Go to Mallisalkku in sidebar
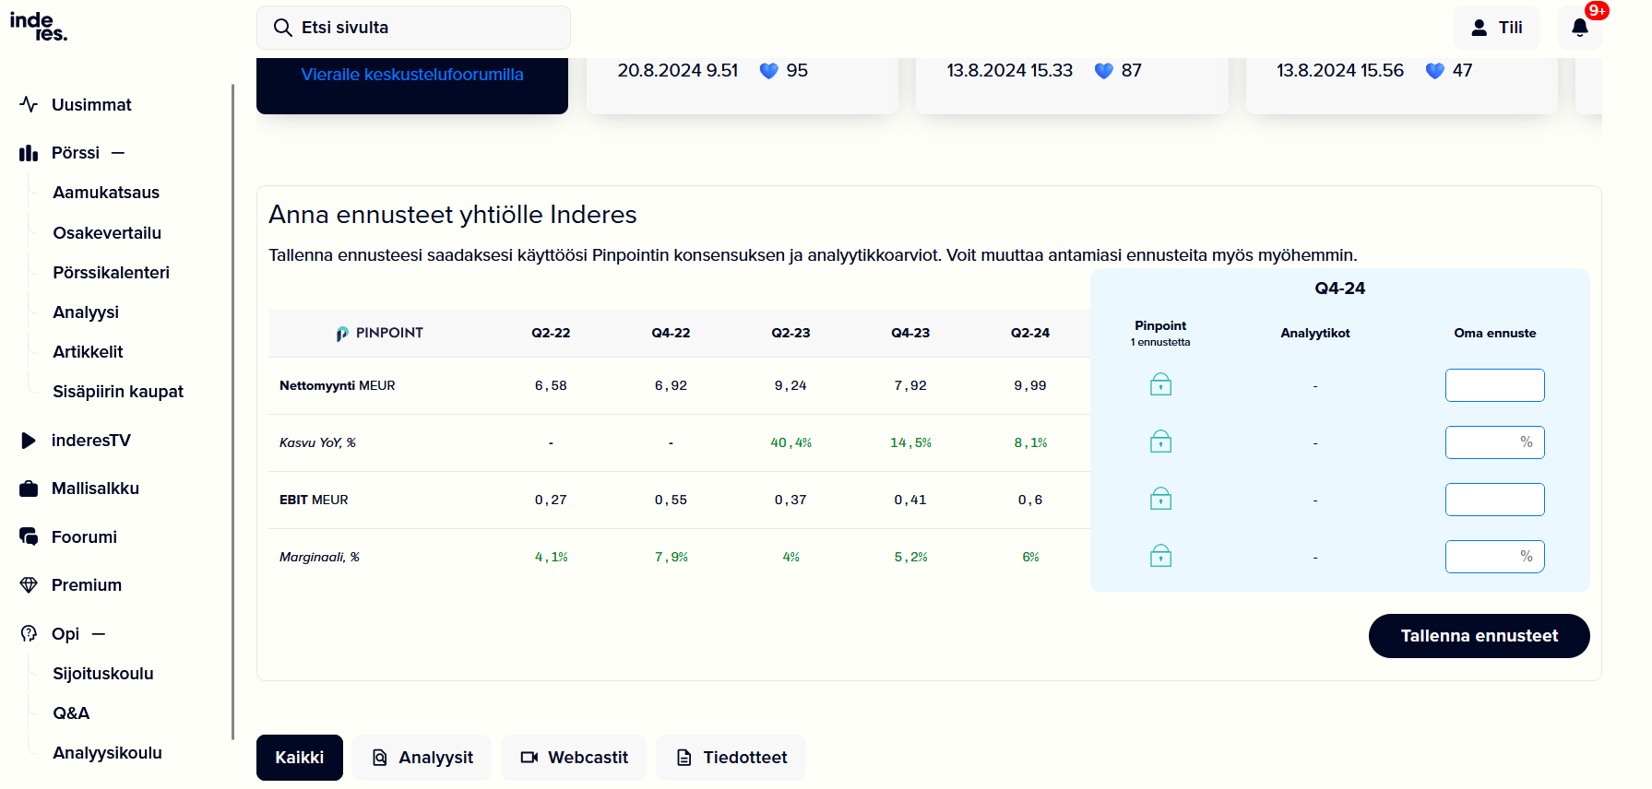Screen dimensions: 1652x789 95,489
